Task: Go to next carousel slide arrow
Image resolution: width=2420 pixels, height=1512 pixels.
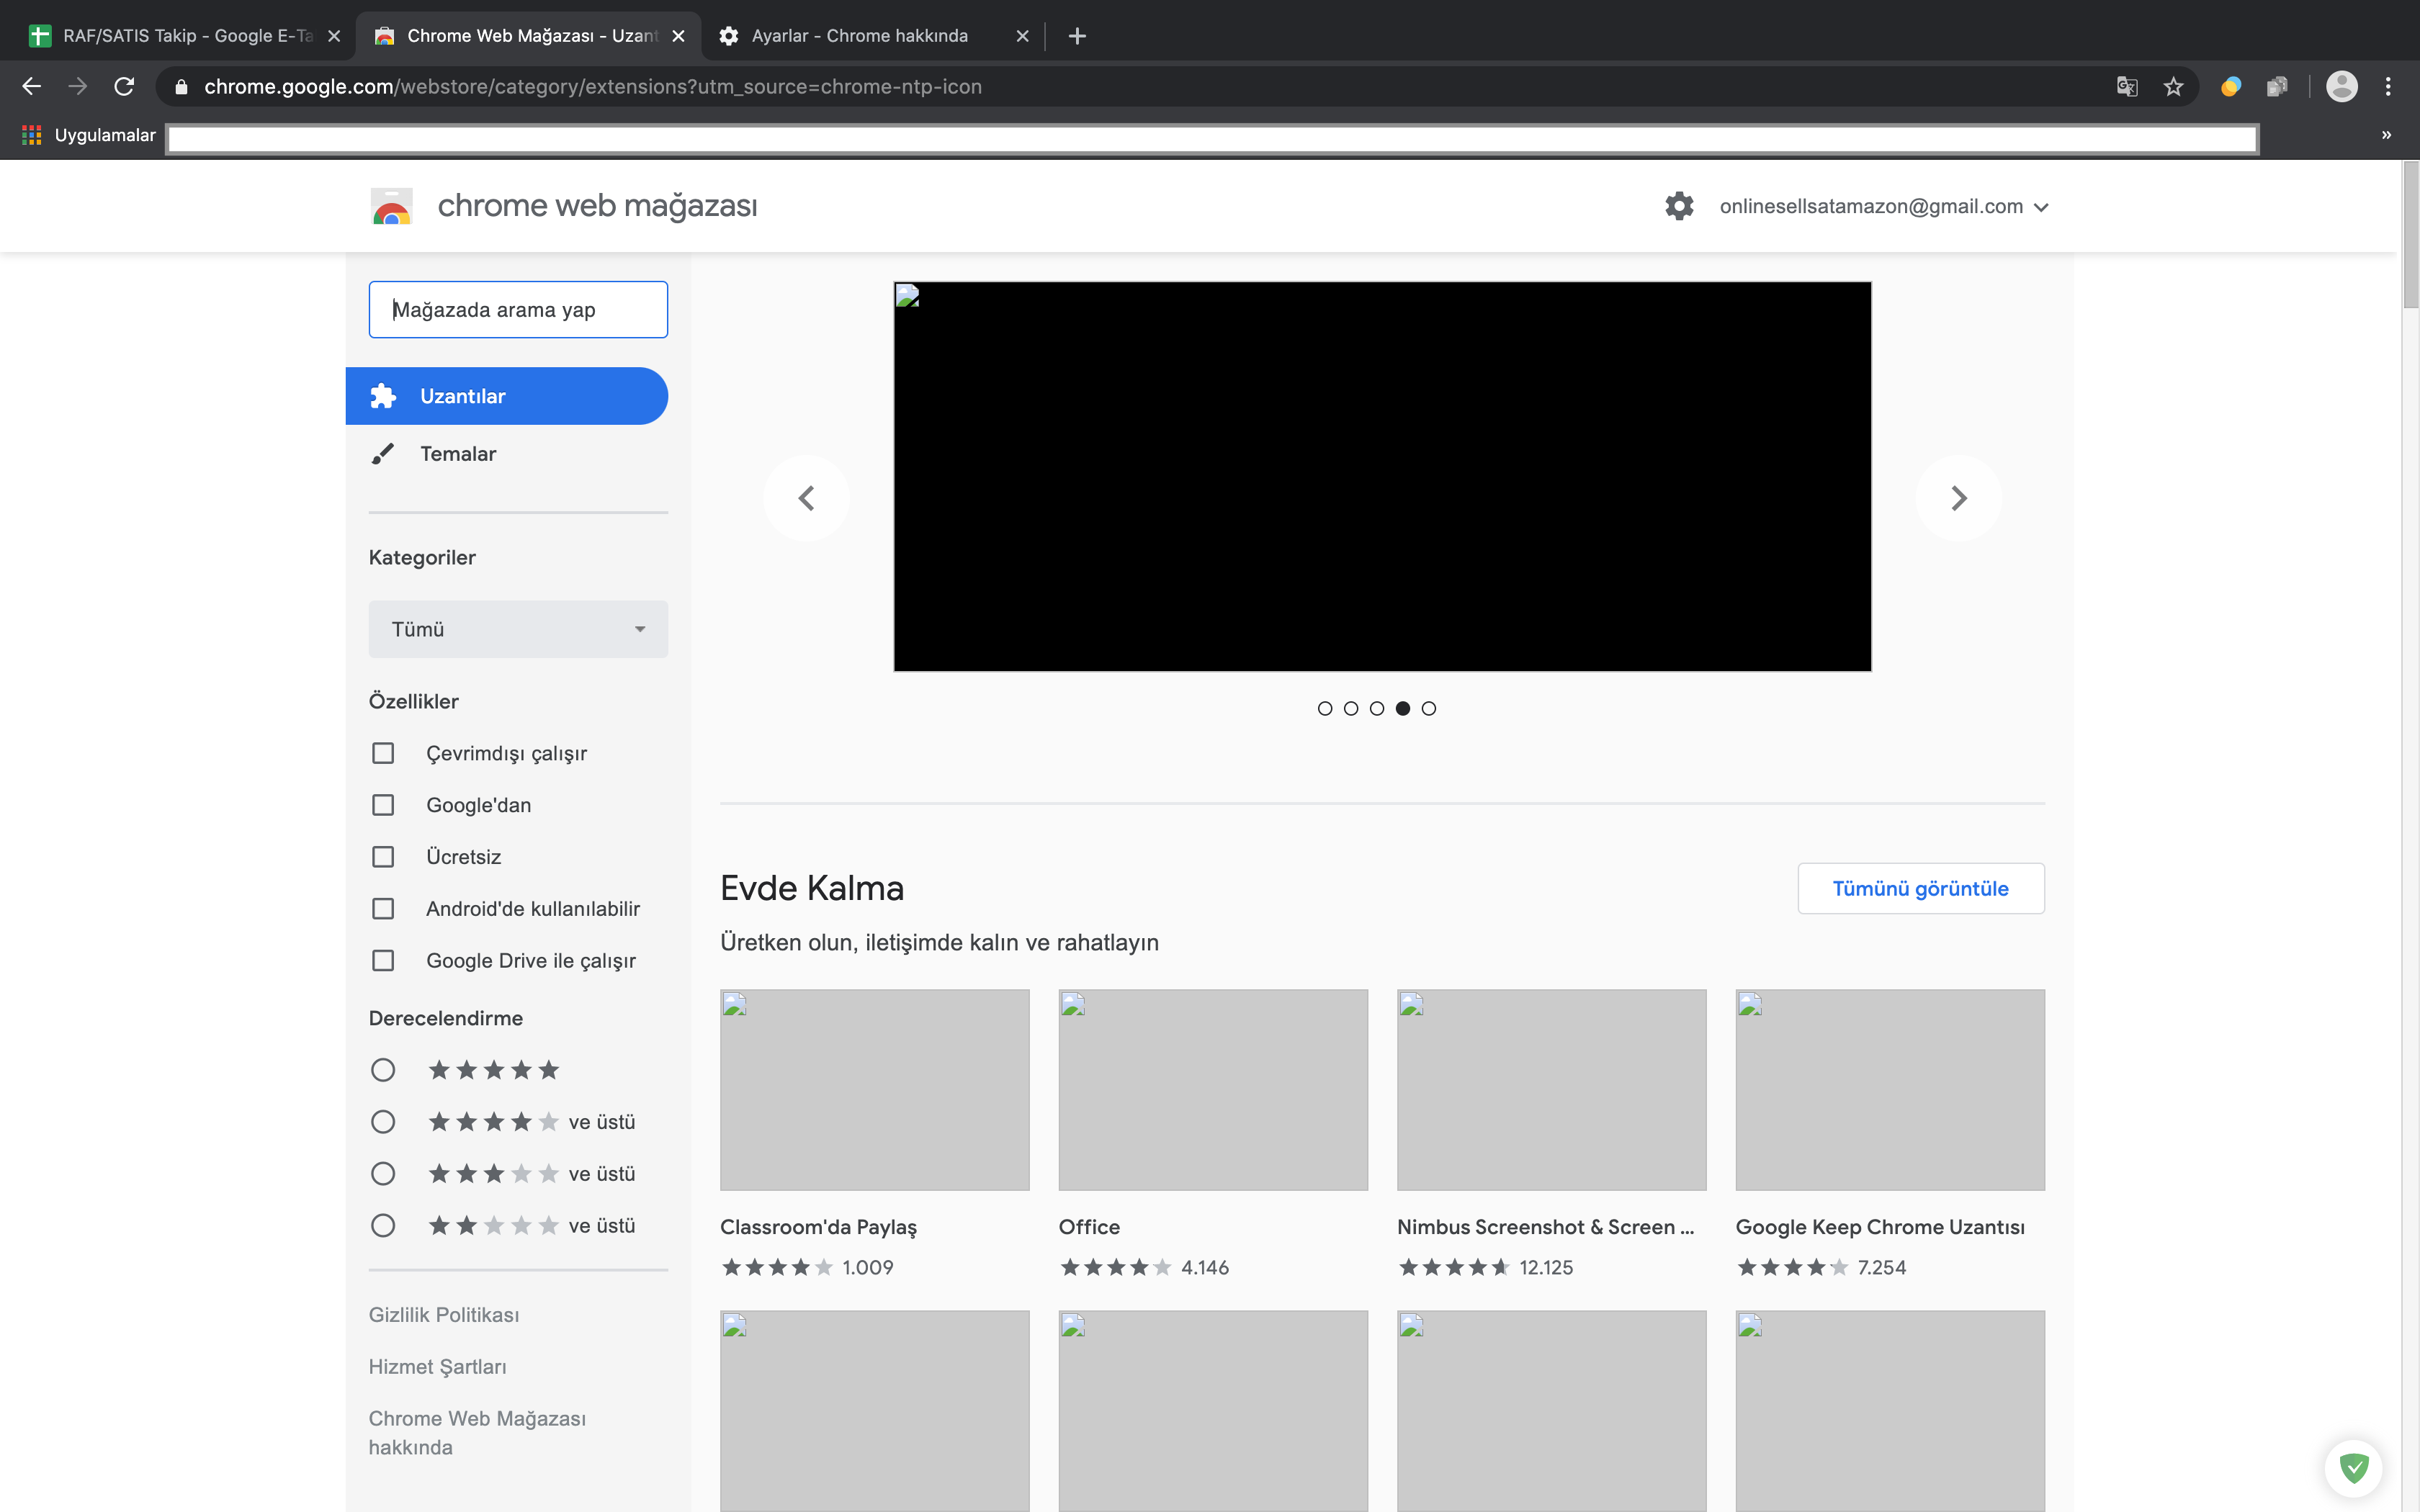Action: (1958, 498)
